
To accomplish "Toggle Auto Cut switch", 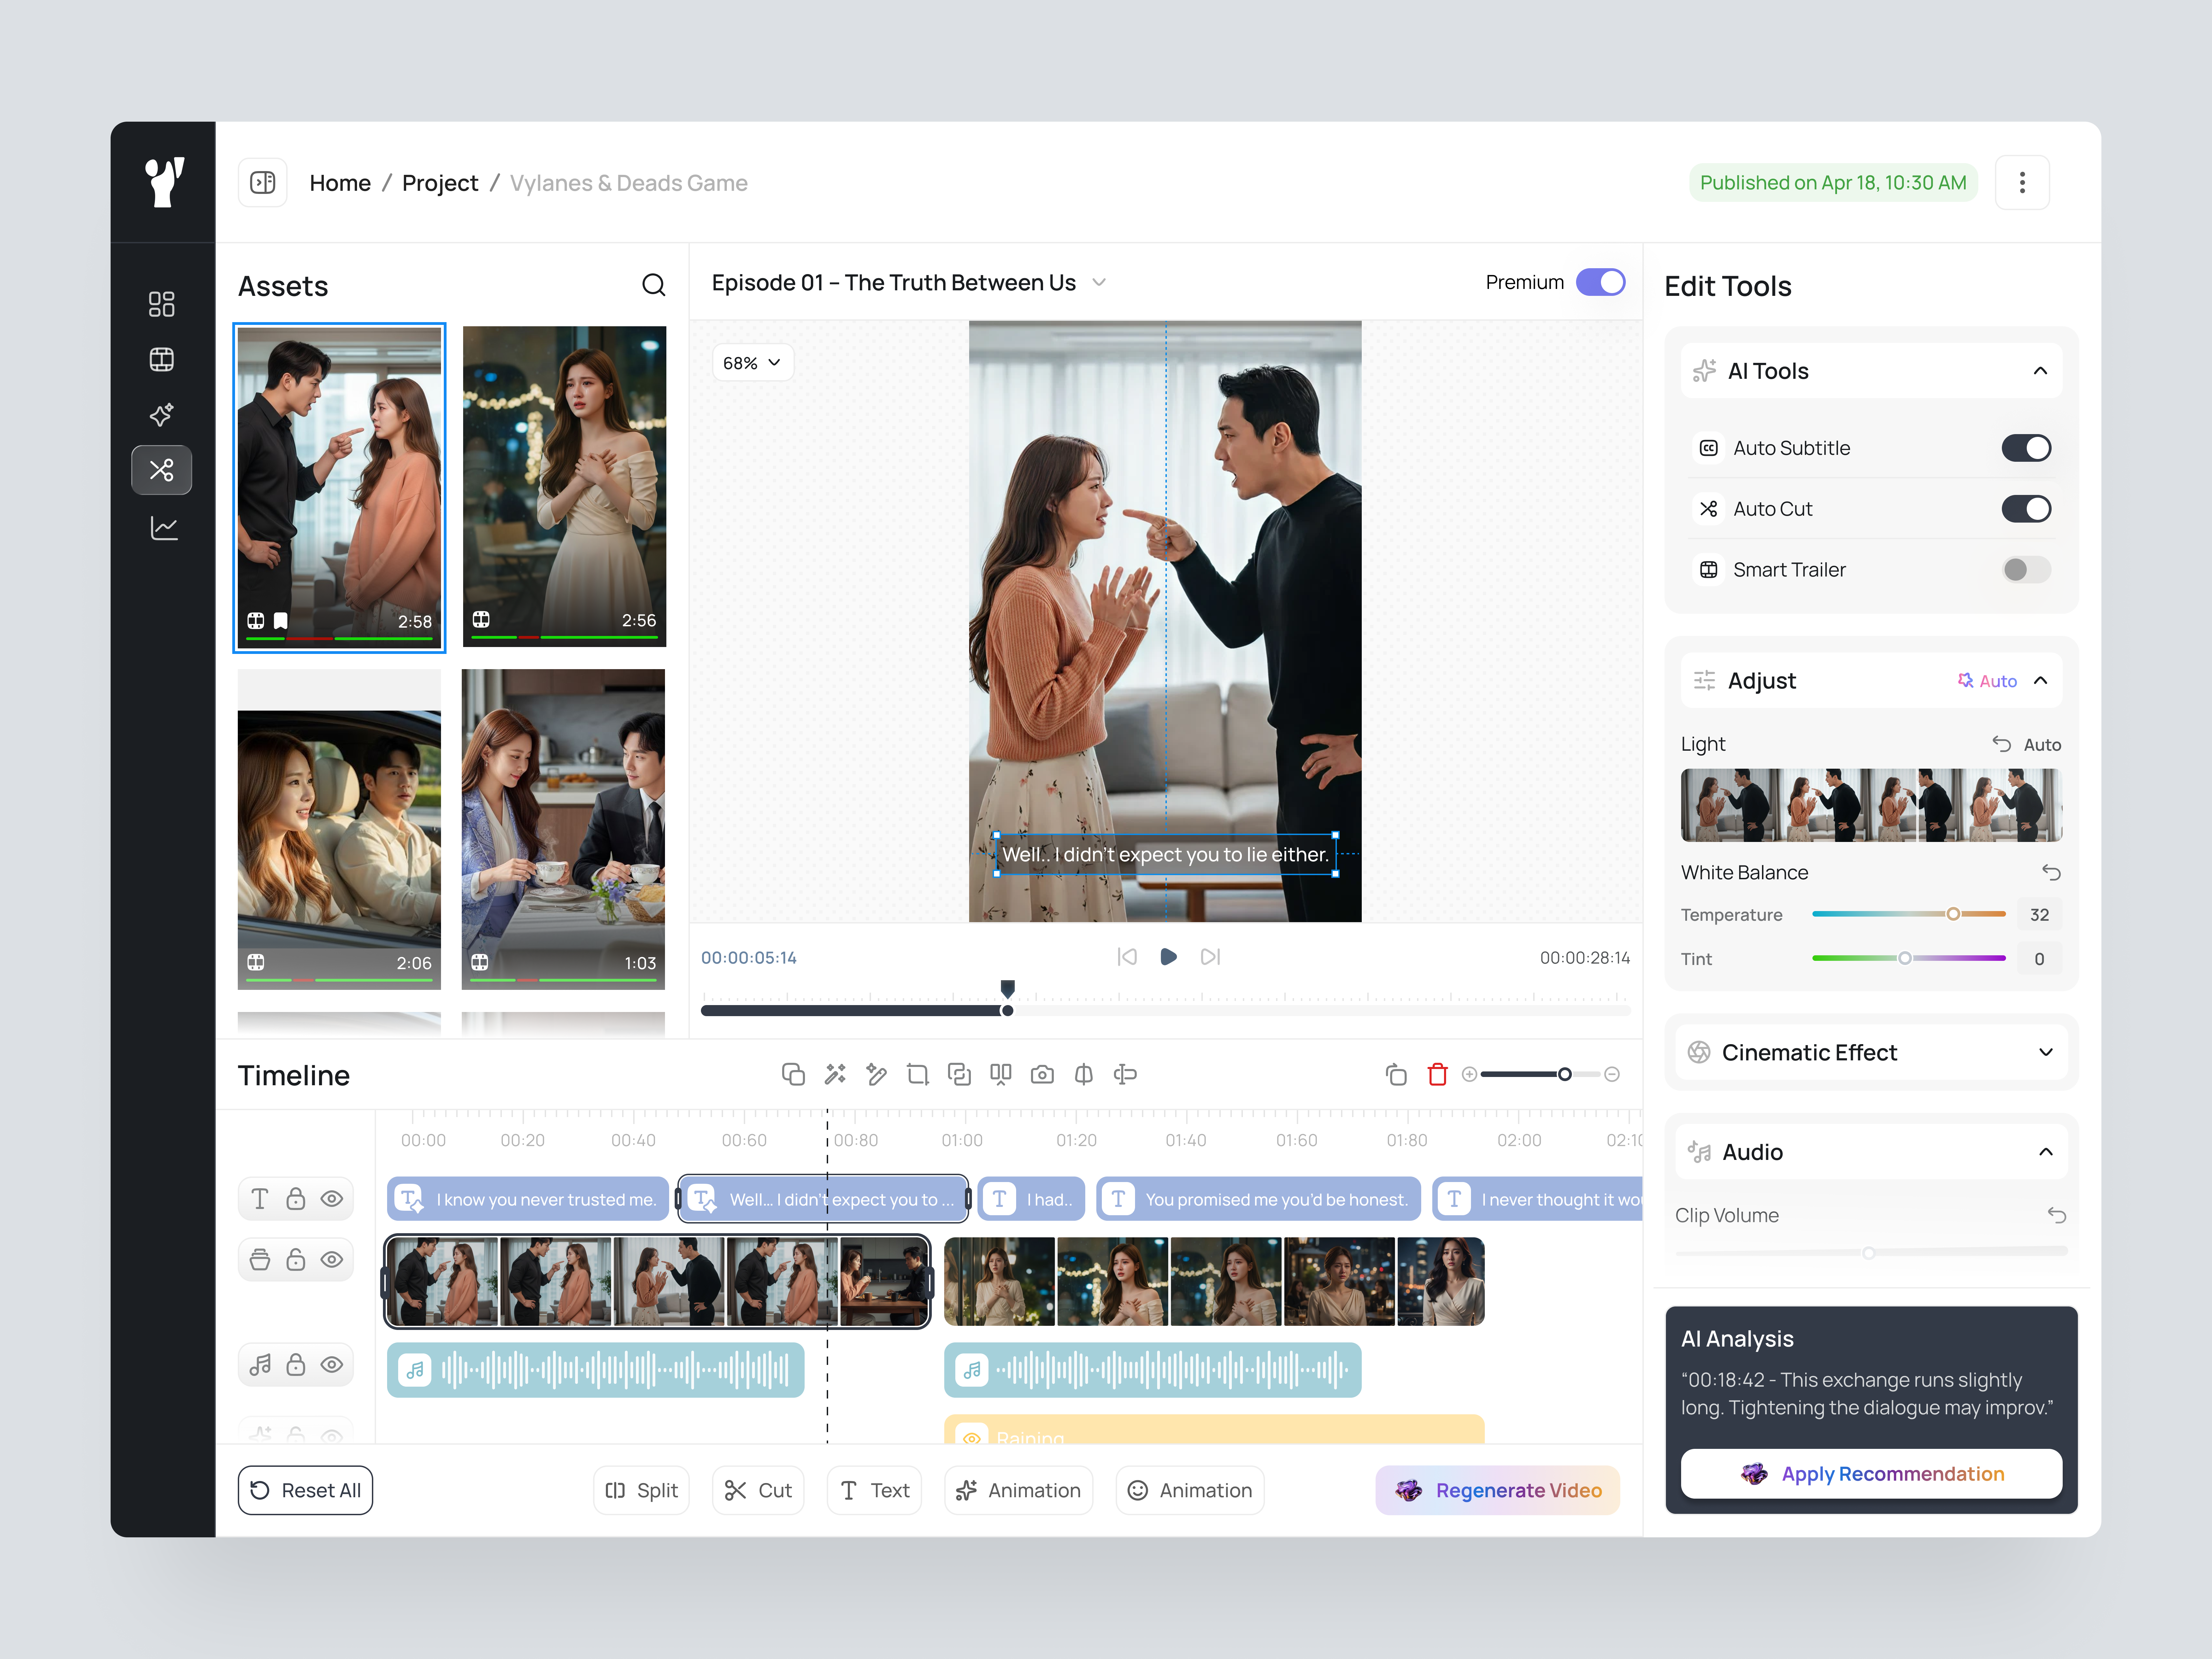I will click(x=2026, y=509).
